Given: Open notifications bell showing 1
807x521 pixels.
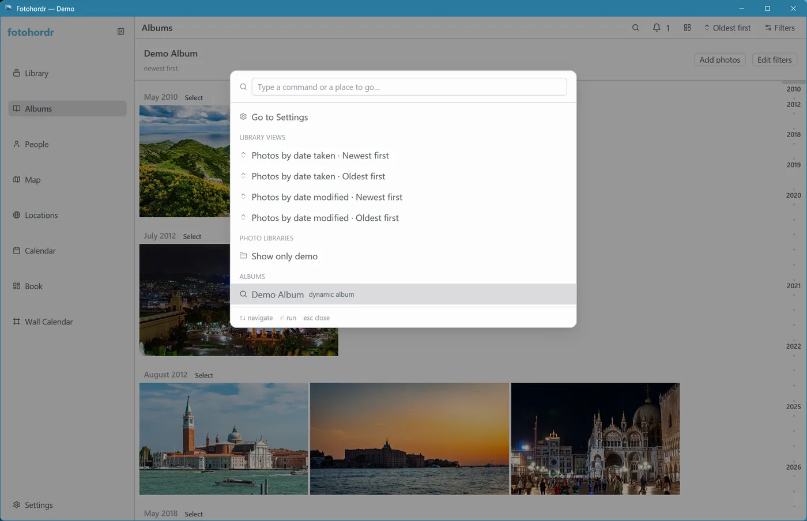Looking at the screenshot, I should coord(661,28).
